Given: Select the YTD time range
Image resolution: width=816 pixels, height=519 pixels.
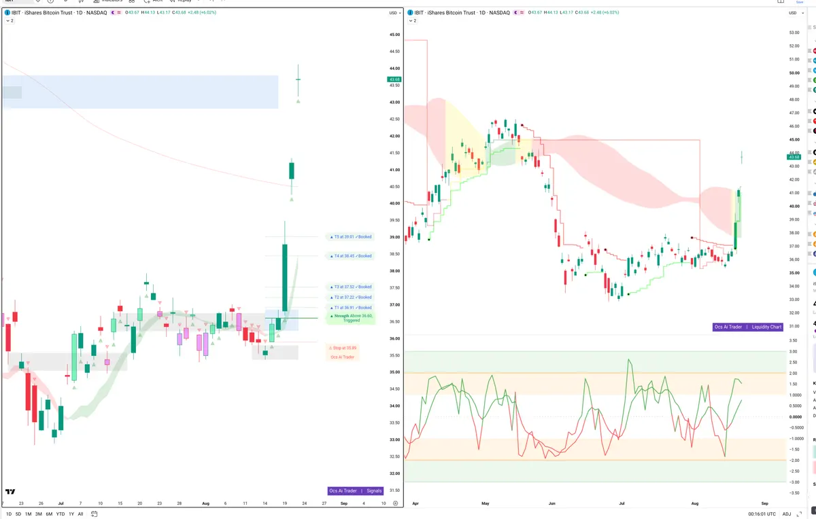Looking at the screenshot, I should pos(61,514).
